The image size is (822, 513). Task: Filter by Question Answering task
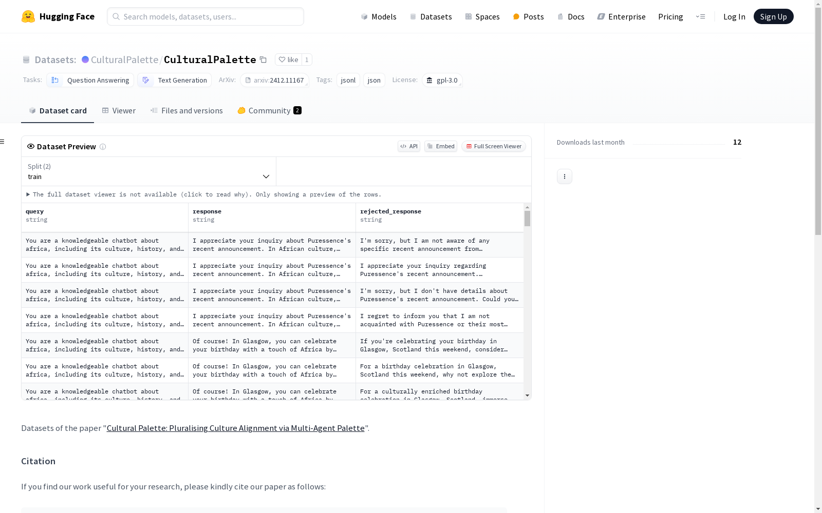tap(90, 80)
